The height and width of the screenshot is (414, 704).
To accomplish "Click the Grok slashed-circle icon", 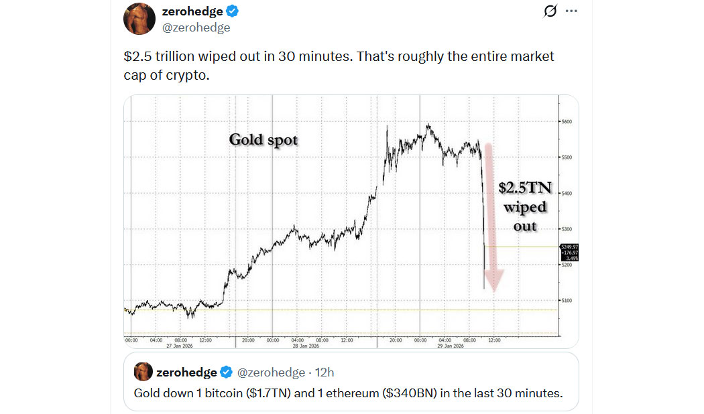I will coord(551,11).
